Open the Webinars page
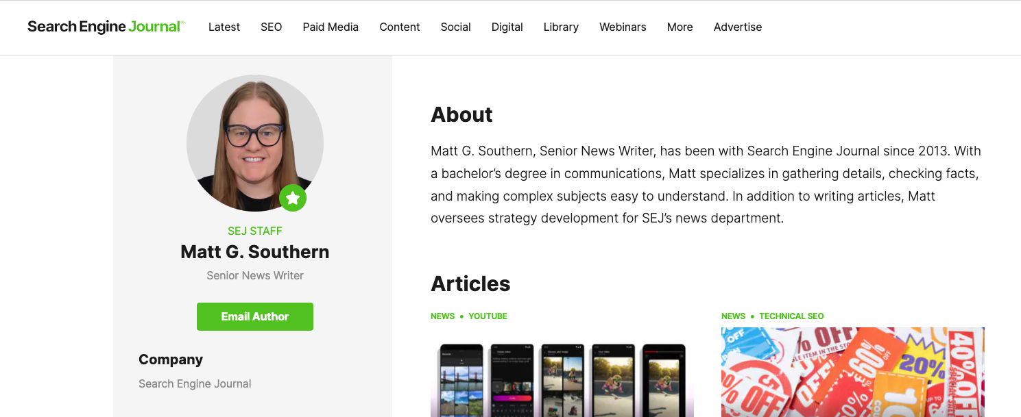The height and width of the screenshot is (417, 1021). tap(623, 27)
